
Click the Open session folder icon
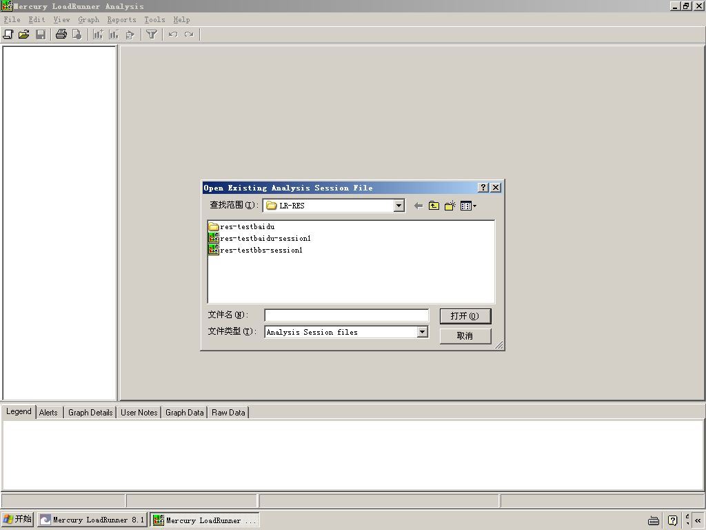pos(24,35)
